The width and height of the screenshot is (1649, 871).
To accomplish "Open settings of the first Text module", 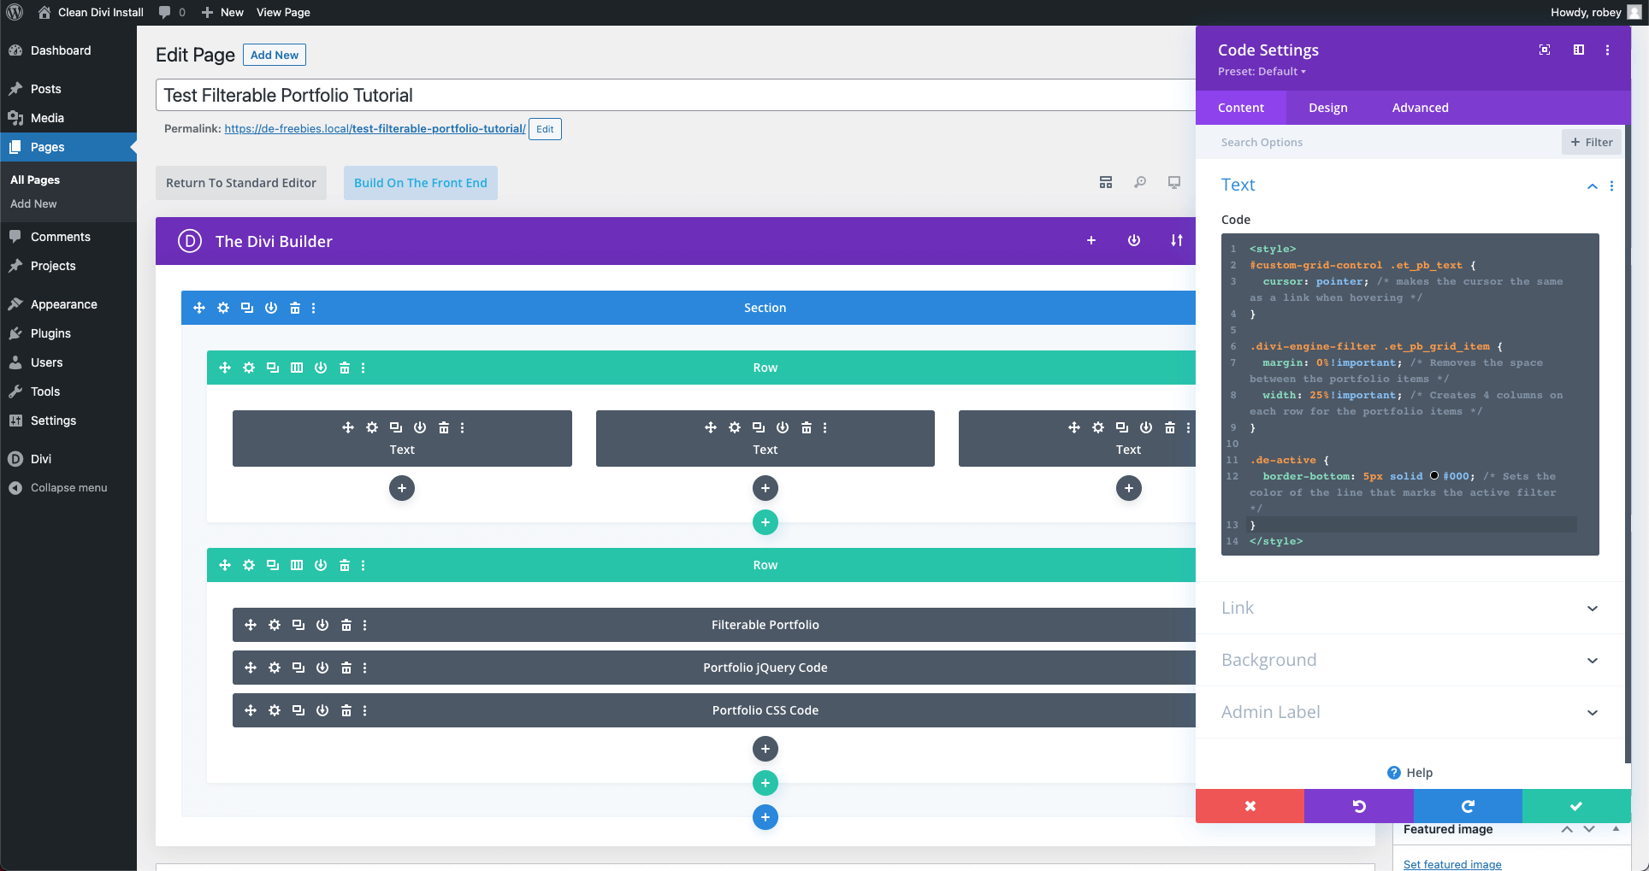I will (x=372, y=427).
